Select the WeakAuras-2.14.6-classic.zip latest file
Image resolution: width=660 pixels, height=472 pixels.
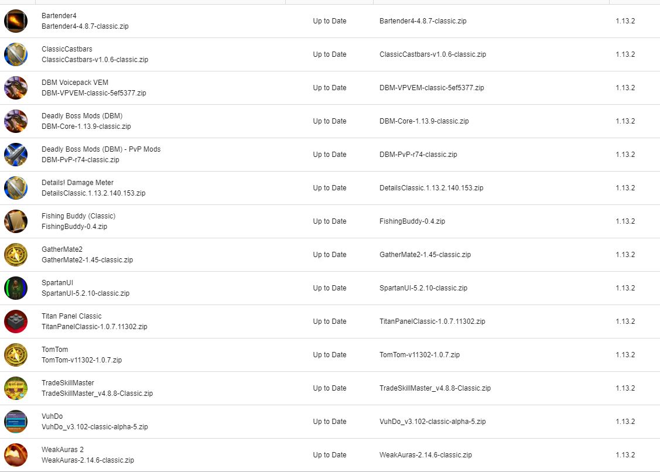tap(426, 455)
